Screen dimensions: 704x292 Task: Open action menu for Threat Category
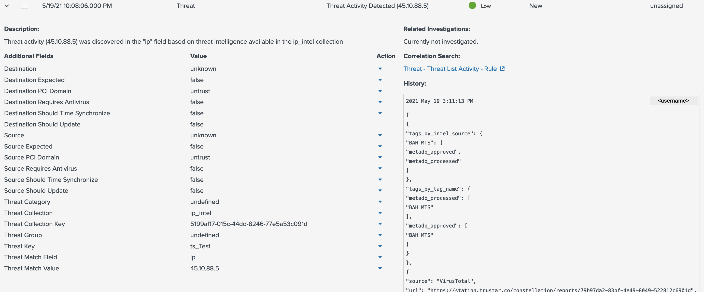[x=380, y=202]
